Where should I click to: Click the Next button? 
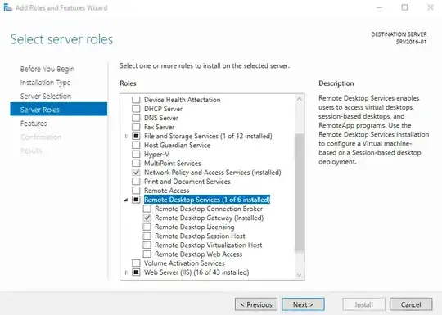click(x=303, y=304)
